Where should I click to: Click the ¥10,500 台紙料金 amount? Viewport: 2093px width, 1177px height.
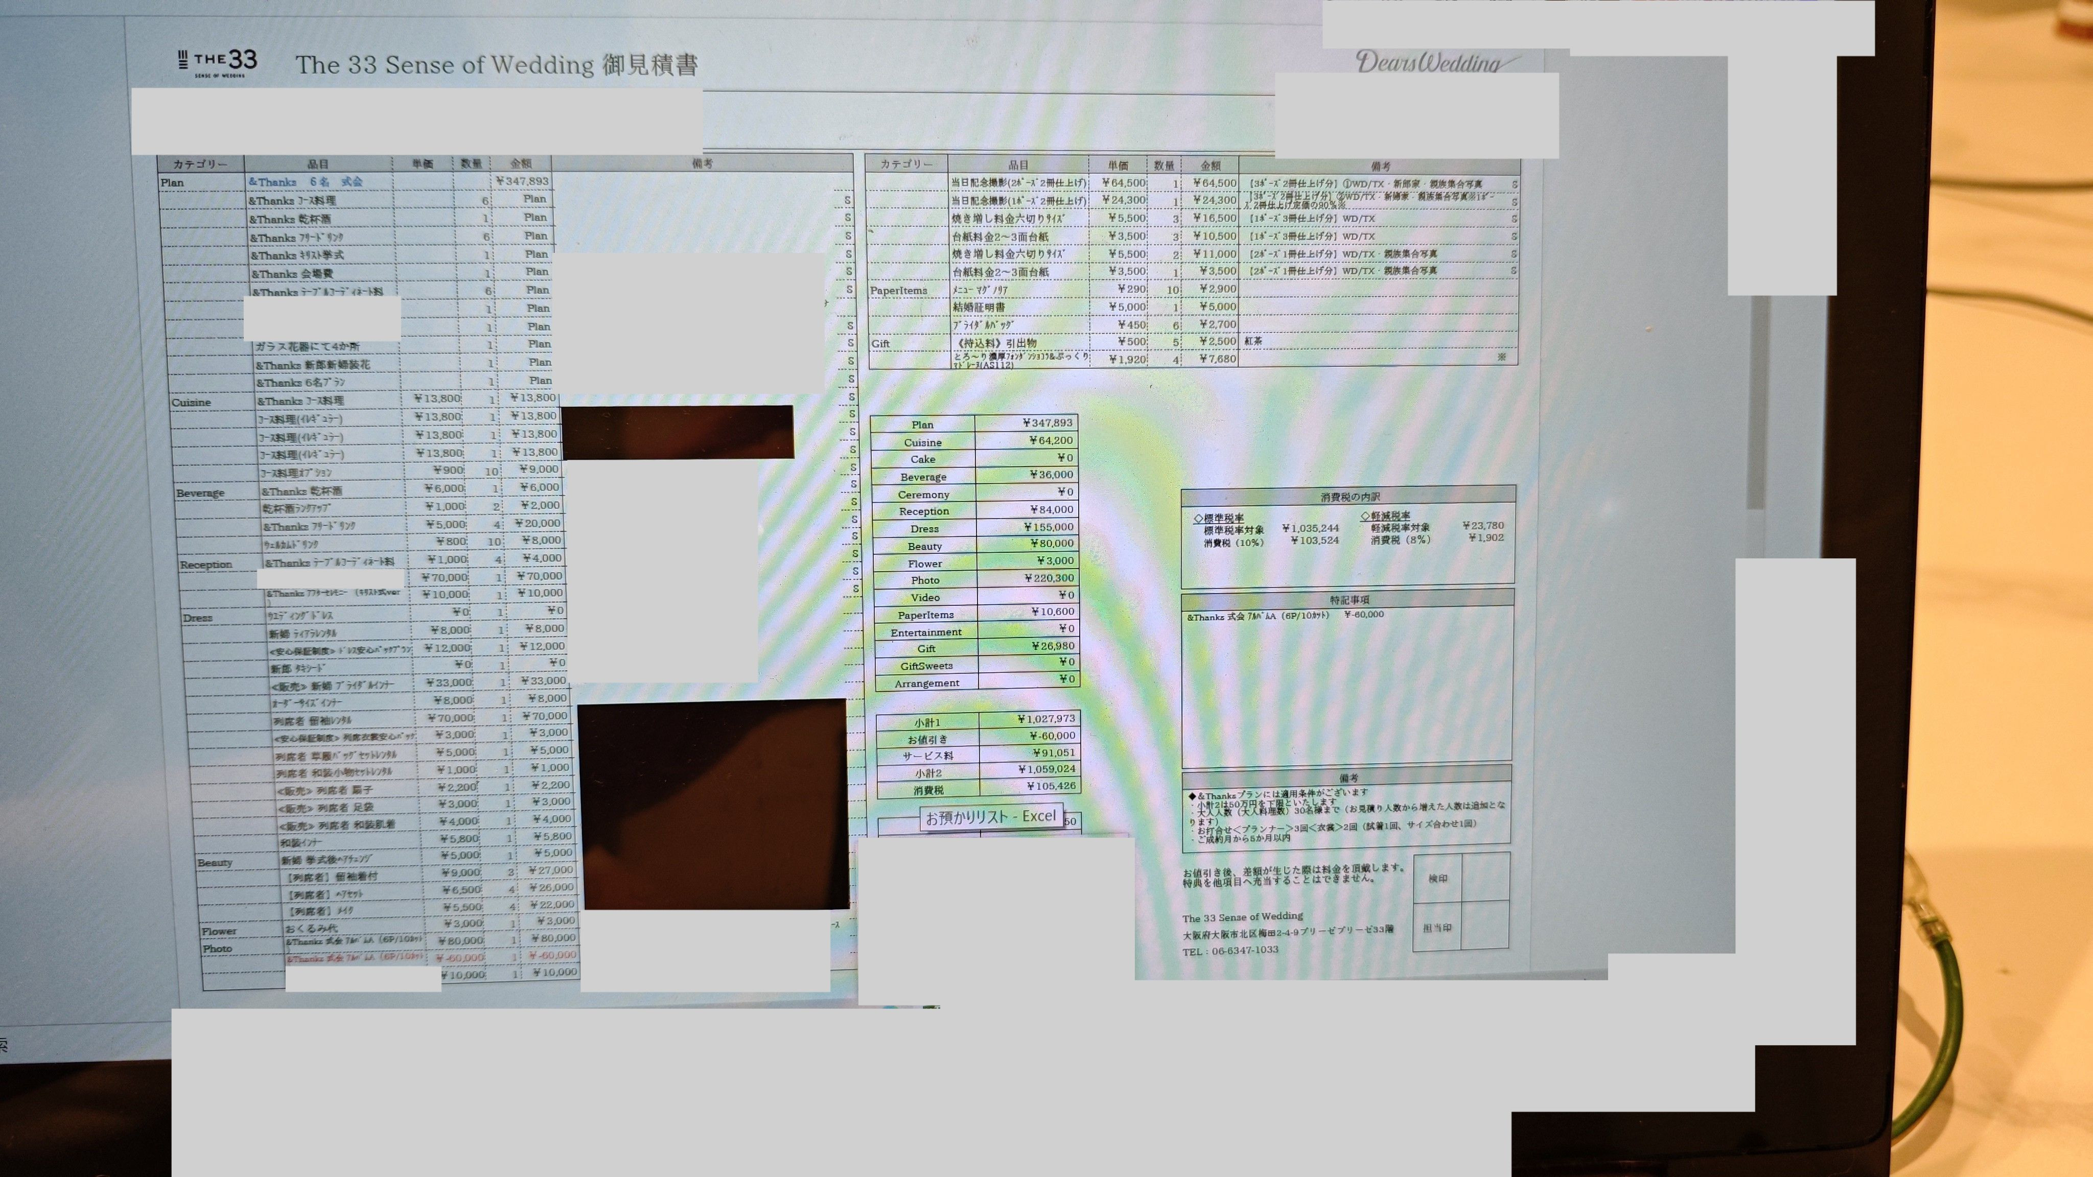click(1215, 236)
